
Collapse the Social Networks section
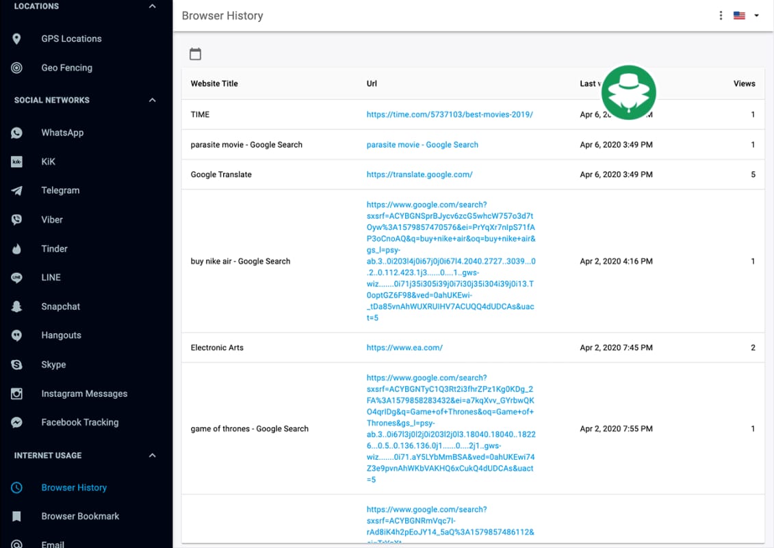coord(151,99)
